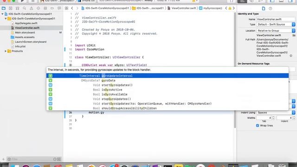The width and height of the screenshot is (297, 167).
Task: Open LaunchScreen.storyboard file
Action: [31, 42]
